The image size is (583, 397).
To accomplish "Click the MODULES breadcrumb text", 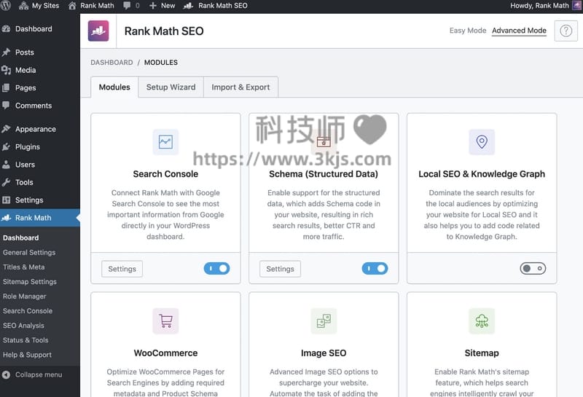I will (161, 63).
